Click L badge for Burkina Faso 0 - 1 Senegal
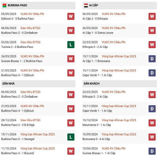The width and height of the screenshot is (158, 156). pos(71,137)
